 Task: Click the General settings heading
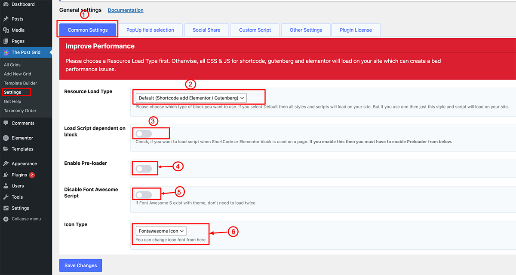[x=80, y=10]
